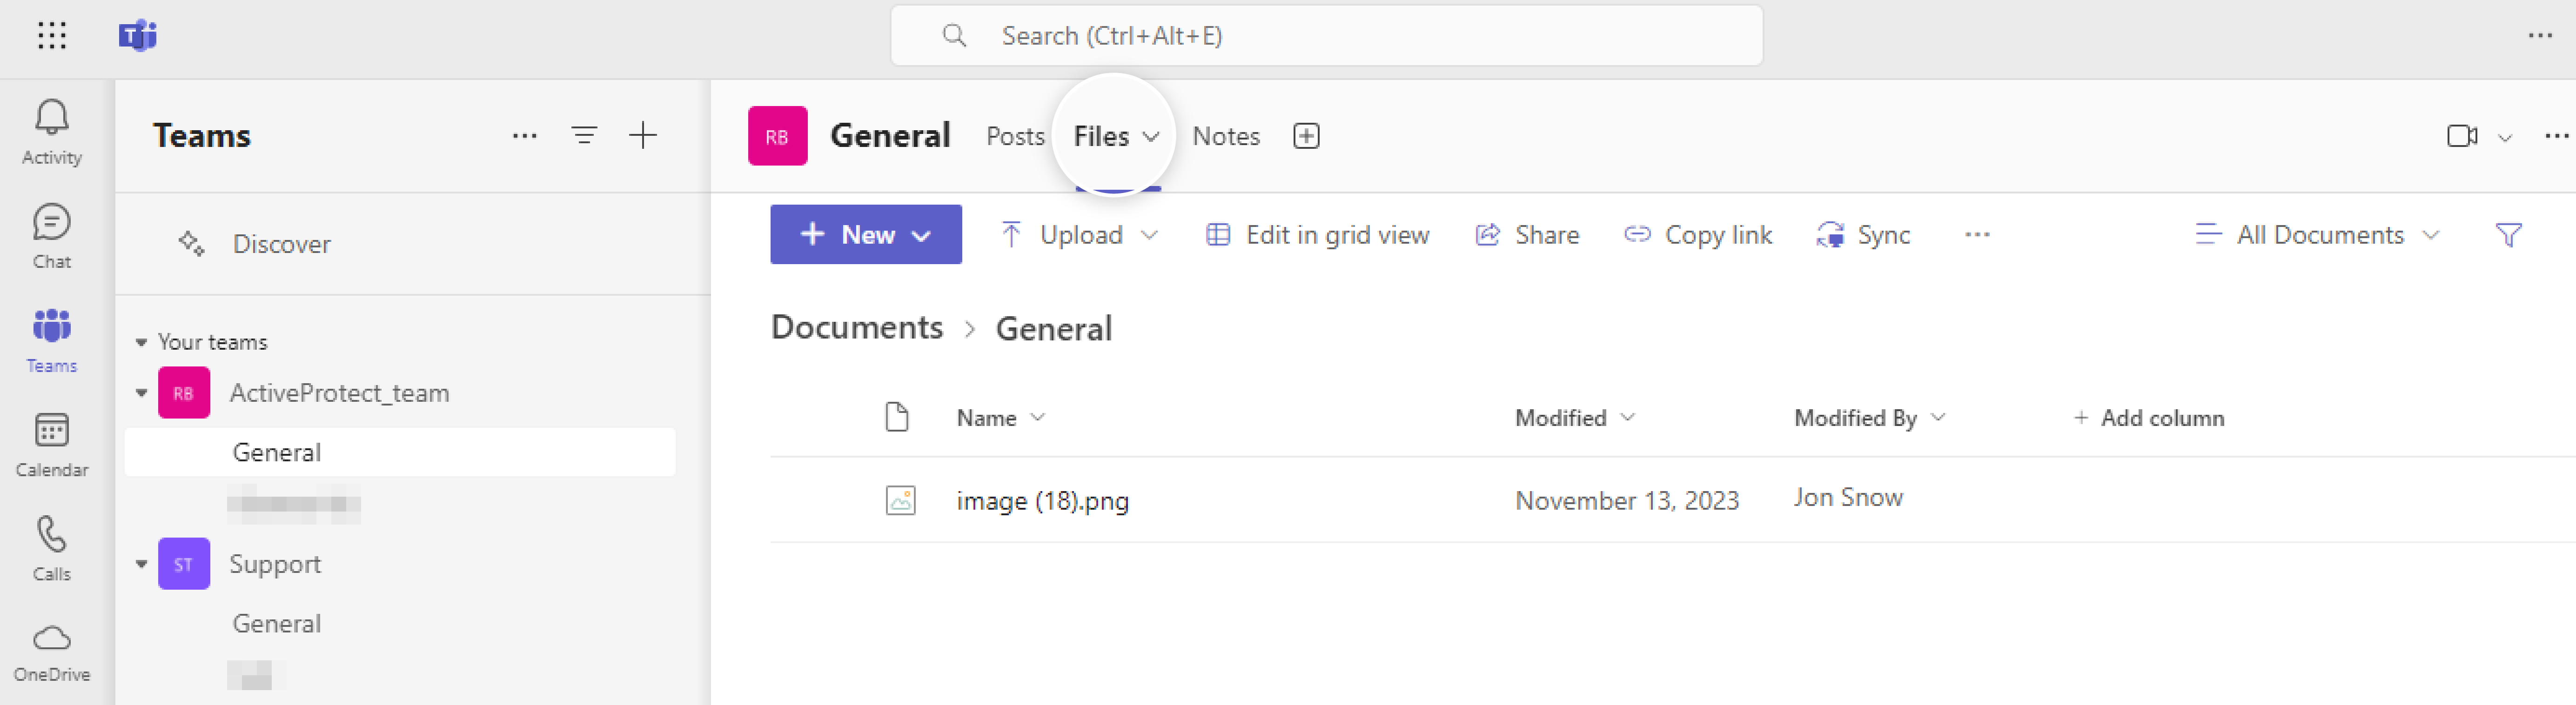2576x705 pixels.
Task: Open OneDrive from the sidebar
Action: point(52,652)
